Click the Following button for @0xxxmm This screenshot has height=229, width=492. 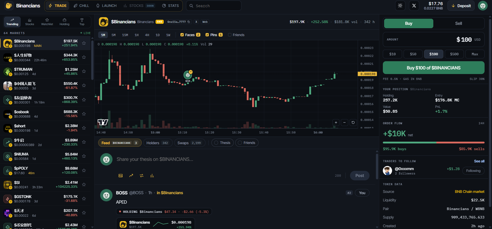click(473, 171)
